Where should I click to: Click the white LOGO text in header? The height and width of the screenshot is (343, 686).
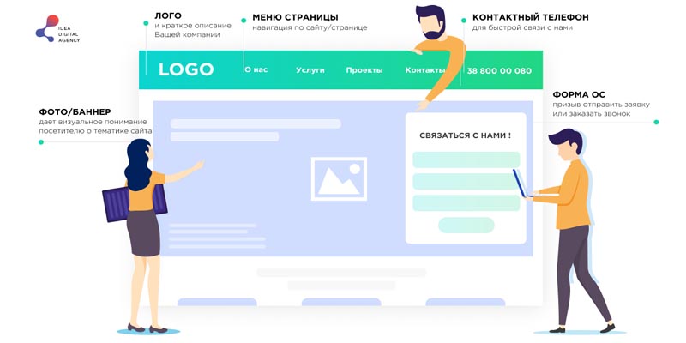(x=186, y=69)
